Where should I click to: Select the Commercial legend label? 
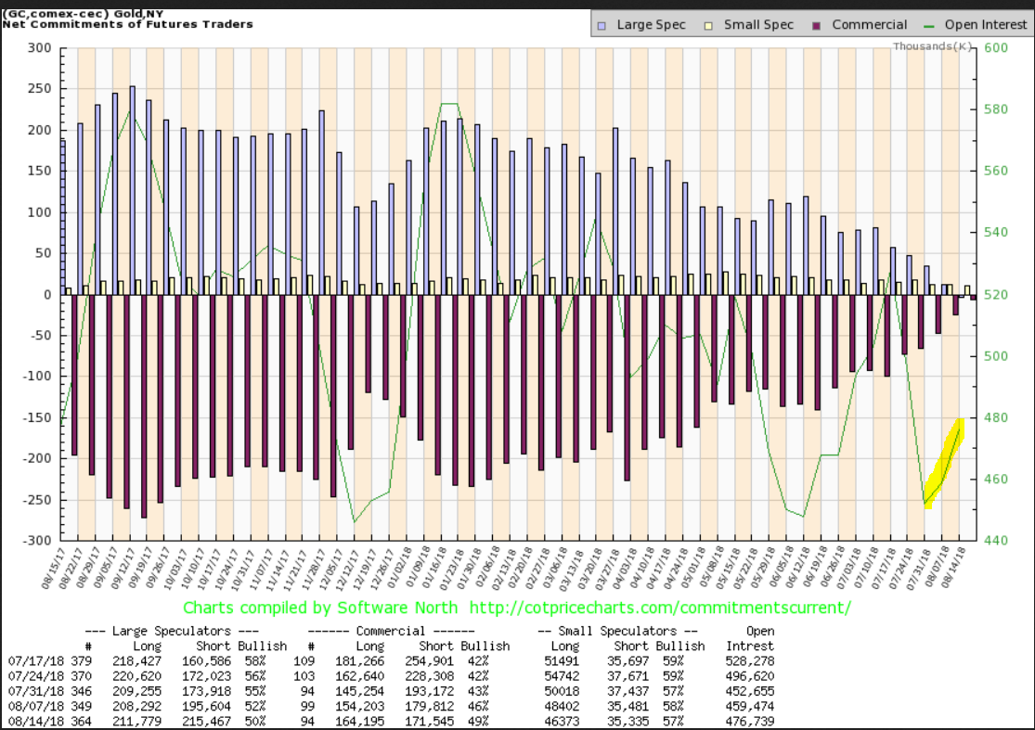(869, 25)
